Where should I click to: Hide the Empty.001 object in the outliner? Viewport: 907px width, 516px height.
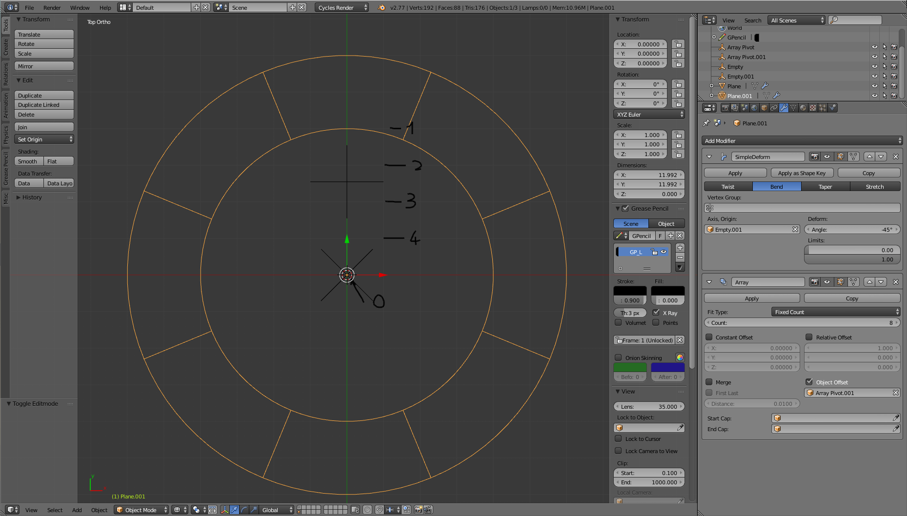pyautogui.click(x=874, y=76)
